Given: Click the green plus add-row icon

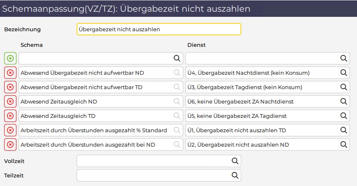Looking at the screenshot, I should (10, 58).
